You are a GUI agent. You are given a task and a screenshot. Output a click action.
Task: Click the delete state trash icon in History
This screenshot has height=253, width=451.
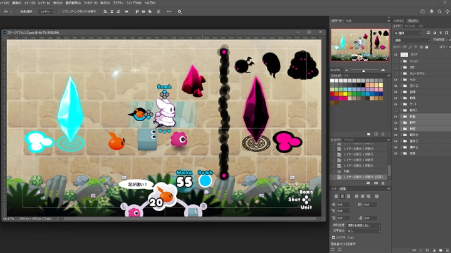(383, 183)
